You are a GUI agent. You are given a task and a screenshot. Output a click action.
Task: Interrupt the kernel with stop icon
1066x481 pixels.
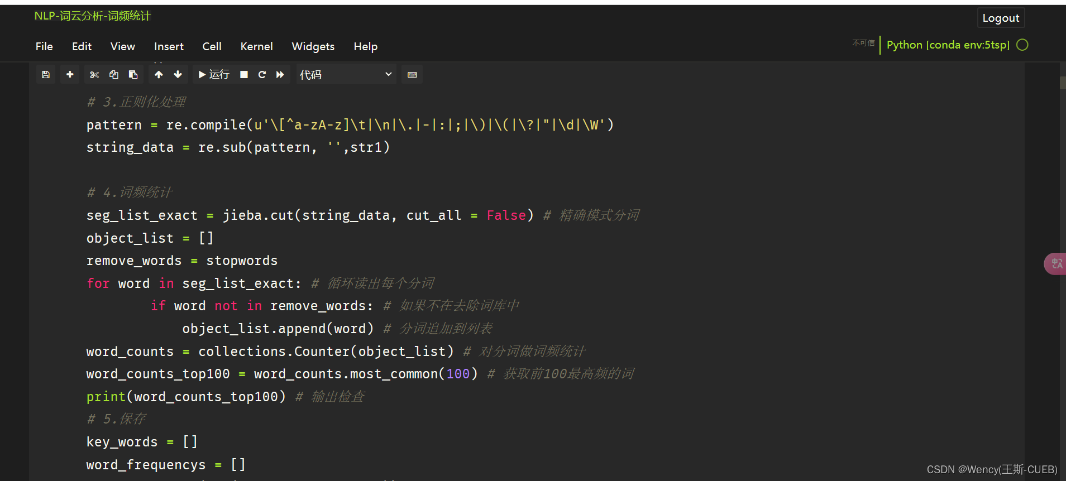click(x=244, y=74)
